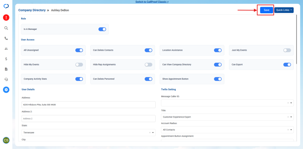The width and height of the screenshot is (303, 149).
Task: Toggle the Is A Manager switch
Action: [102, 29]
